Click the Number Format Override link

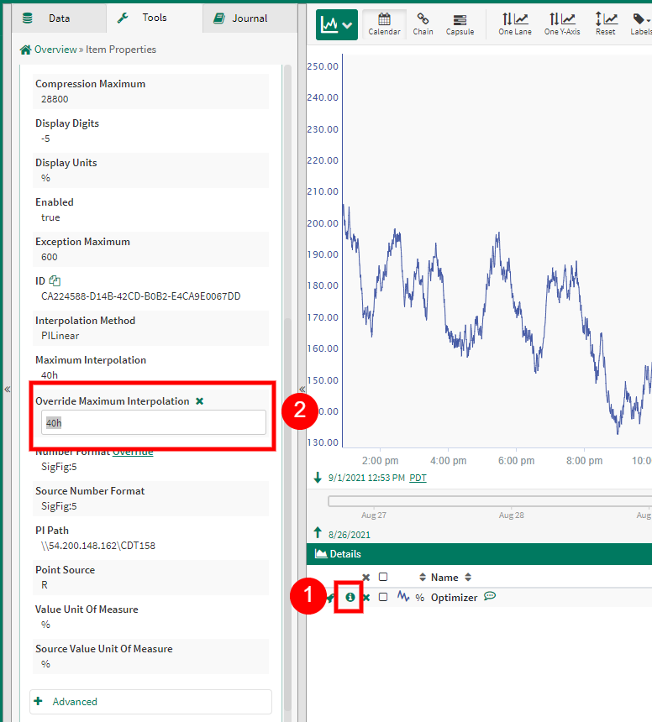133,452
